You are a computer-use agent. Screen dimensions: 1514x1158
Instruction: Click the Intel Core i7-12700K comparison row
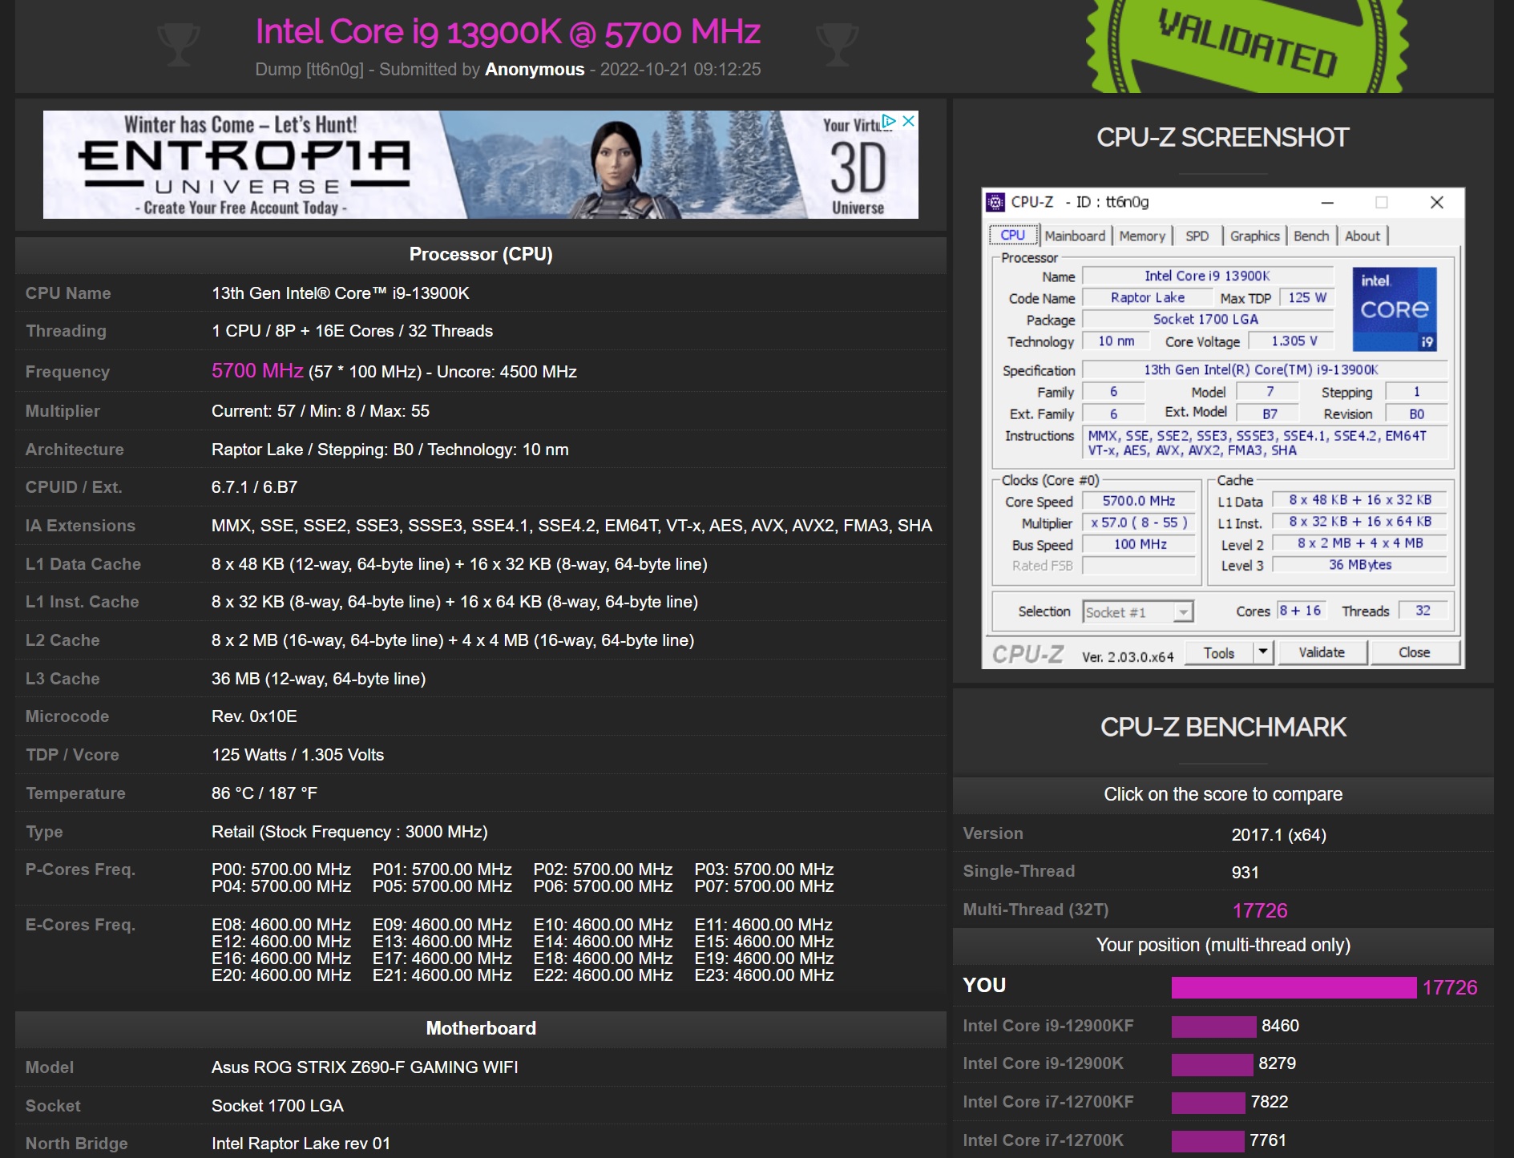(x=1222, y=1140)
